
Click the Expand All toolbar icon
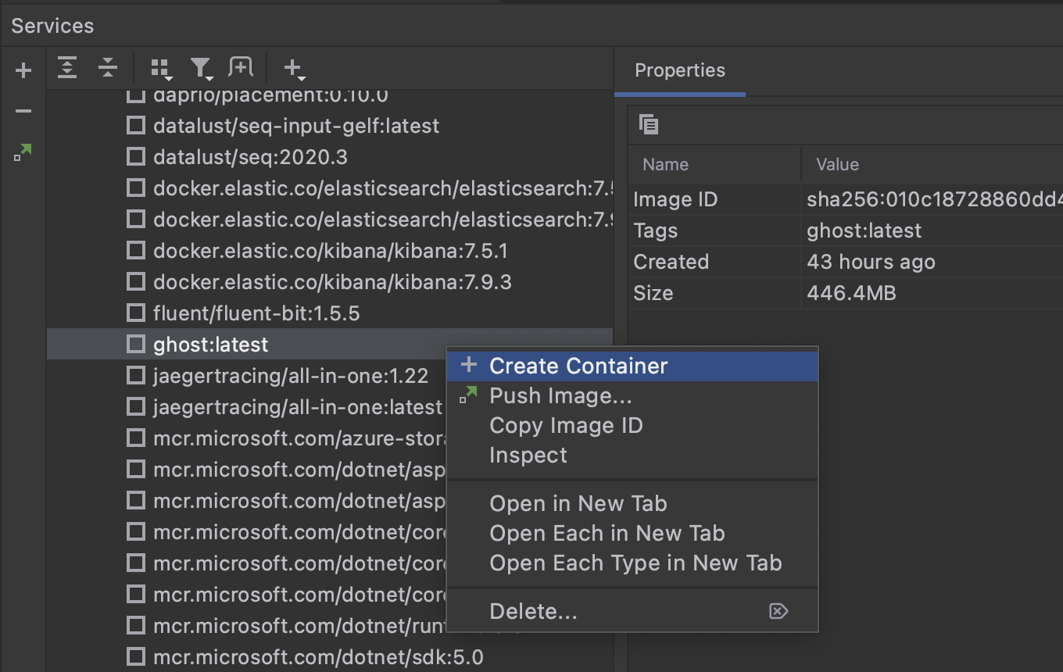coord(67,69)
